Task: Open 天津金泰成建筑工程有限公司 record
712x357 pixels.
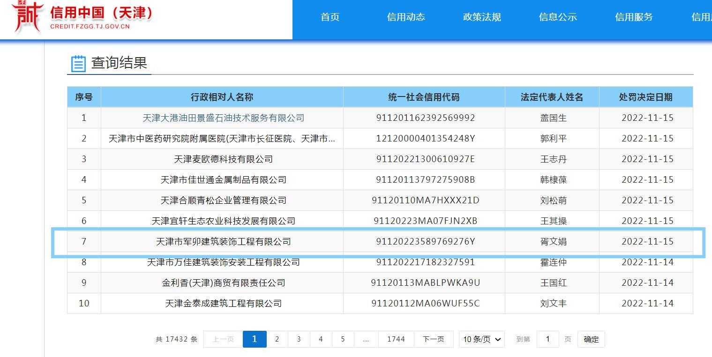Action: [x=224, y=304]
